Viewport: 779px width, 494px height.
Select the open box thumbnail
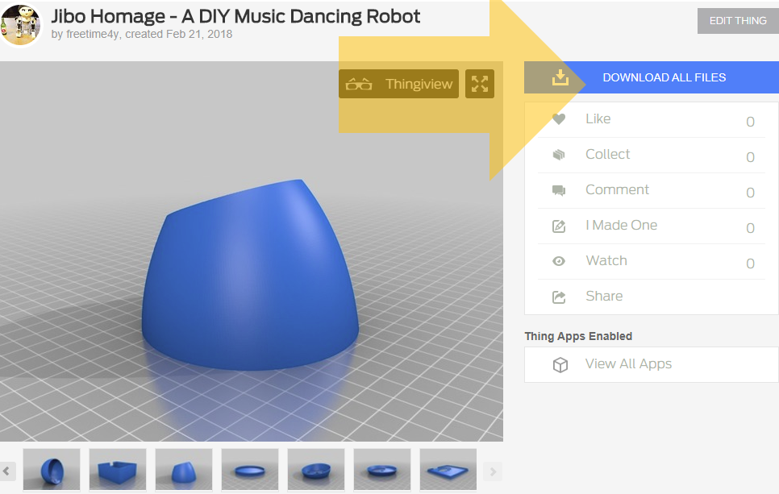point(118,470)
